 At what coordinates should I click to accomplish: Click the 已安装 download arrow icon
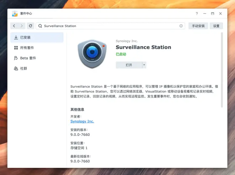pyautogui.click(x=16, y=37)
